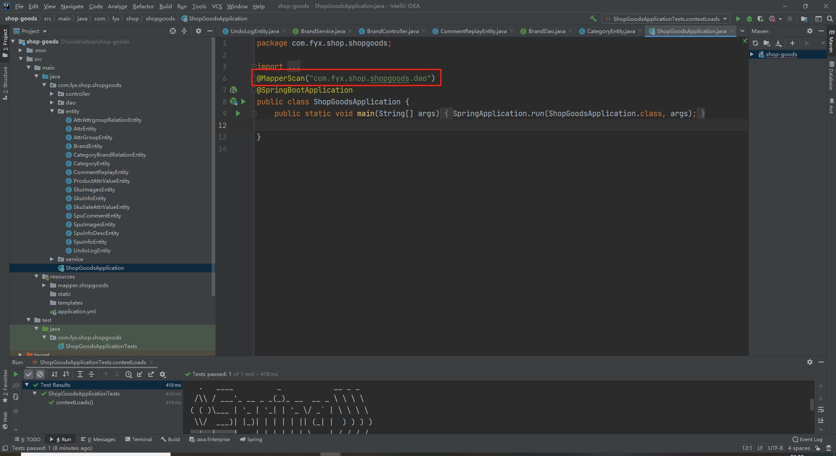Open Maven panel settings gear
The height and width of the screenshot is (456, 836).
[810, 31]
